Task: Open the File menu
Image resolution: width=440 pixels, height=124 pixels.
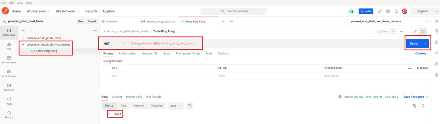Action: tap(3, 3)
